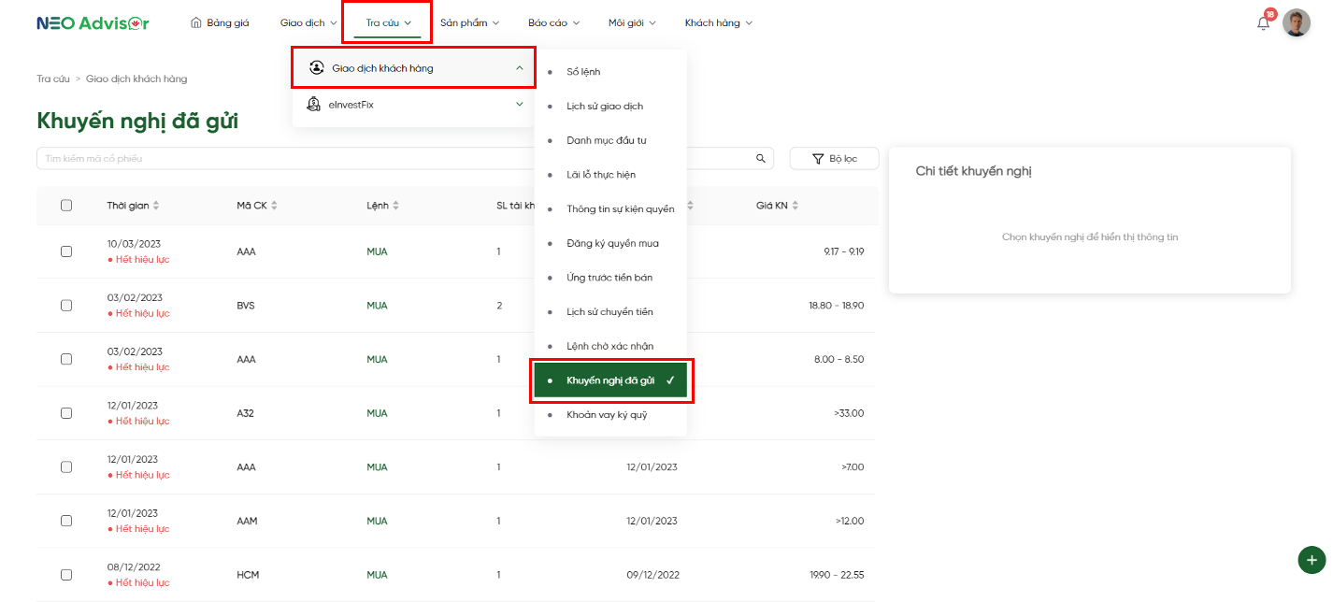Open the Bộ lọc filter button
Screen dimensions: 1333x602
[x=834, y=159]
